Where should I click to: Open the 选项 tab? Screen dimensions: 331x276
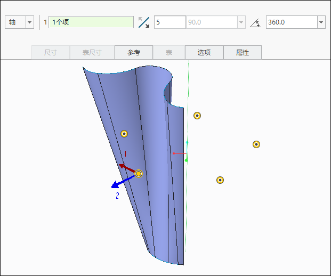point(204,52)
